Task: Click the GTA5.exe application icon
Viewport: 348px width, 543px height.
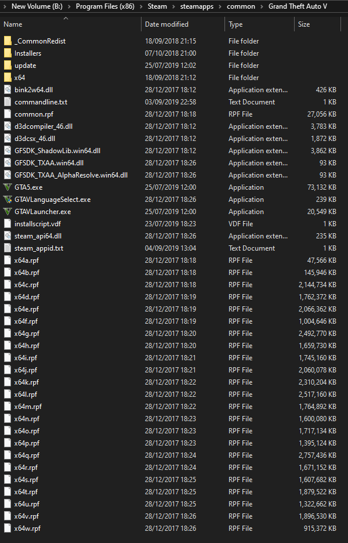Action: [x=8, y=187]
